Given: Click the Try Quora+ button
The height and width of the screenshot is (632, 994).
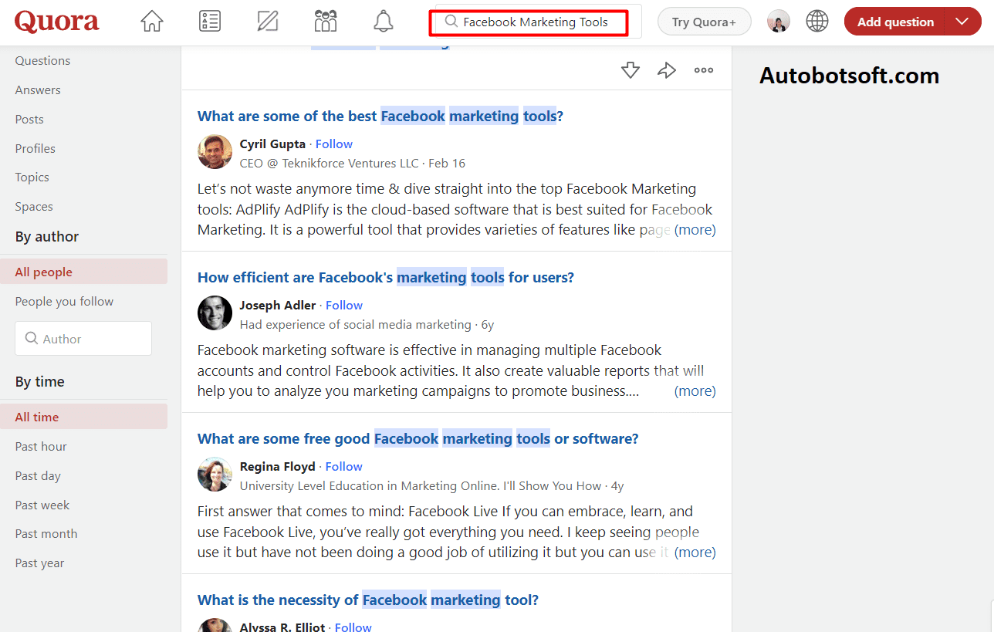Looking at the screenshot, I should coord(704,22).
